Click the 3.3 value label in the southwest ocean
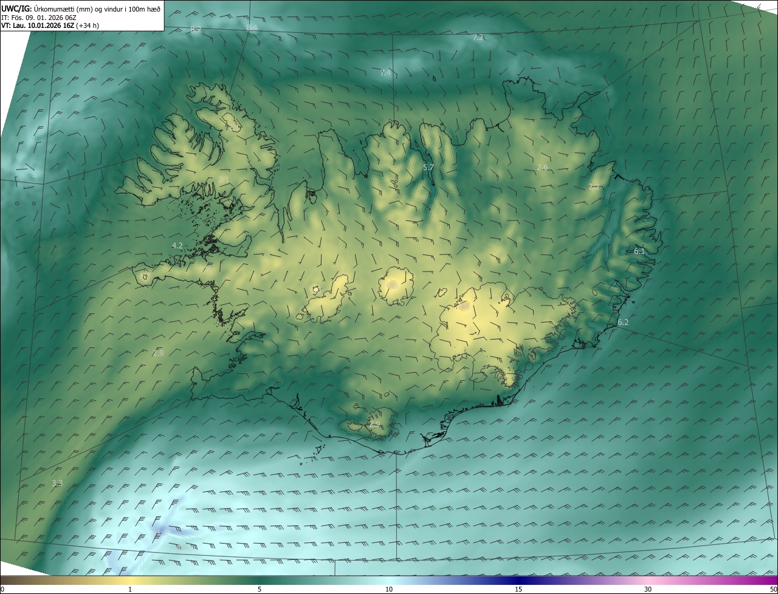The height and width of the screenshot is (594, 778). pyautogui.click(x=57, y=483)
